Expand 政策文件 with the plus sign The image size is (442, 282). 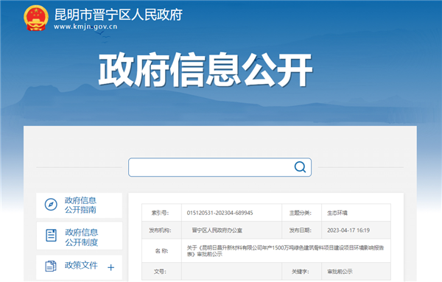coord(111,267)
